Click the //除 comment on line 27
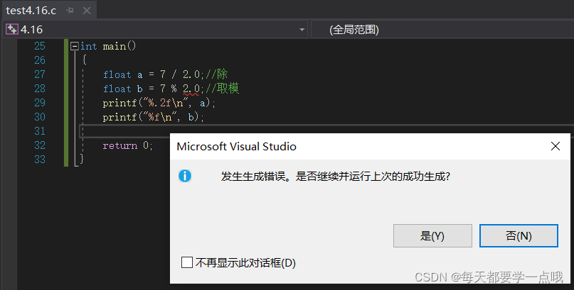This screenshot has height=290, width=574. click(x=216, y=74)
